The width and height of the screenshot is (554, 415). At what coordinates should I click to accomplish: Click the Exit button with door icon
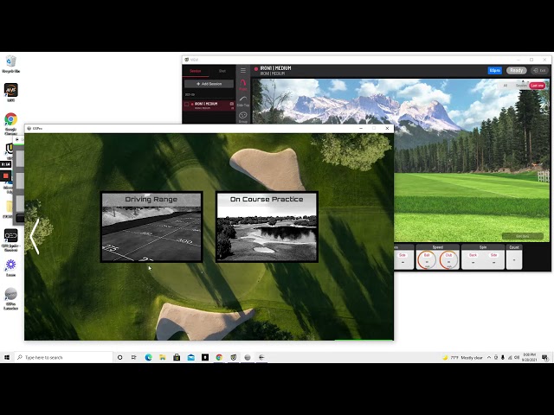click(539, 70)
